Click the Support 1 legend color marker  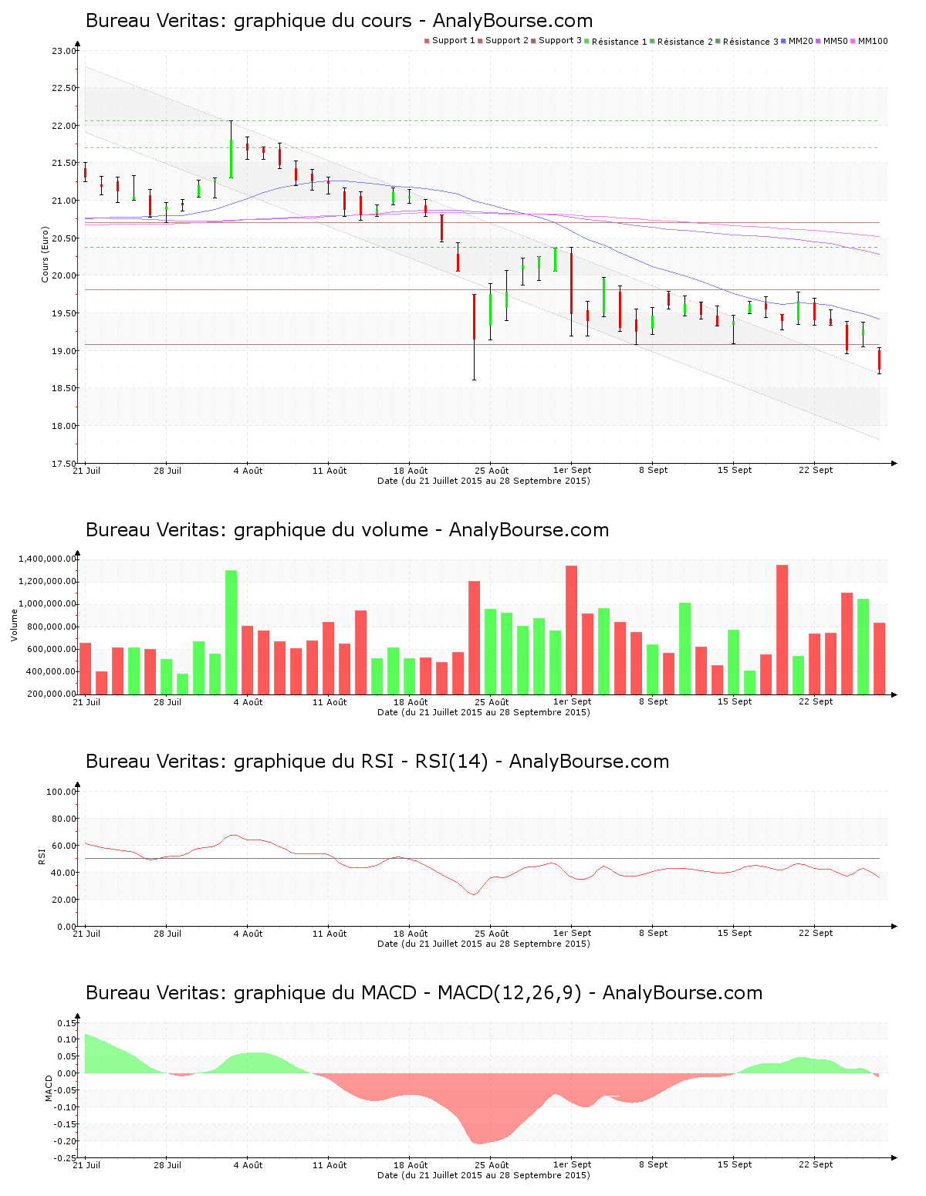tap(427, 41)
